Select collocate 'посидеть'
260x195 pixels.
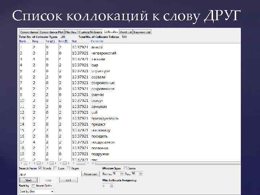click(x=99, y=136)
